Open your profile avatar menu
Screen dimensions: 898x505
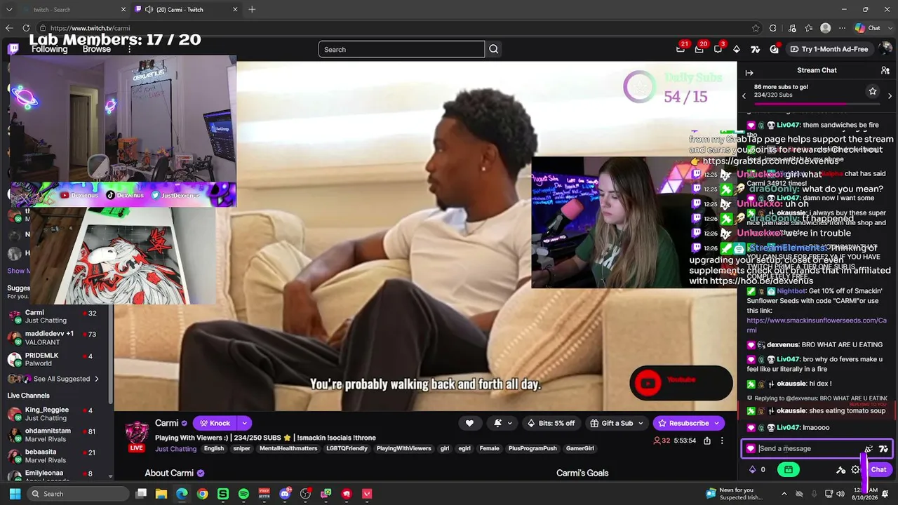tap(885, 49)
